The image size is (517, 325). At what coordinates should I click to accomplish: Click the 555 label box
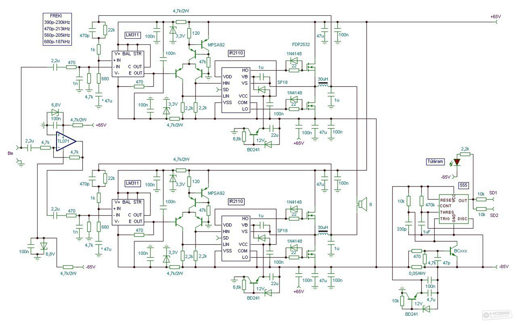pyautogui.click(x=463, y=185)
